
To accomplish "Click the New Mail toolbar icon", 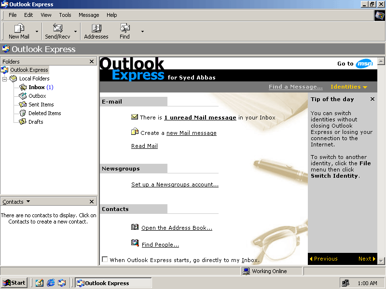I will (19, 29).
